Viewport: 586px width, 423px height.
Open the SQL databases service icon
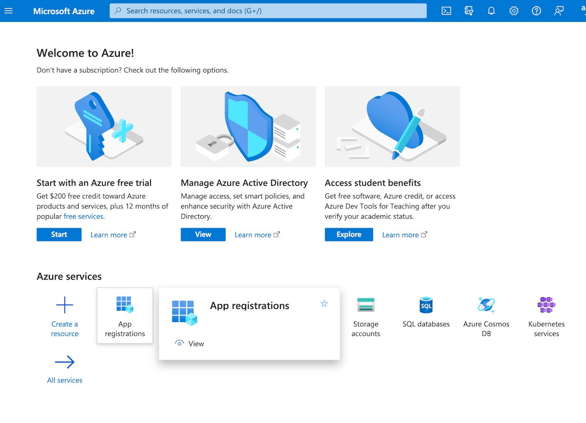[x=426, y=305]
